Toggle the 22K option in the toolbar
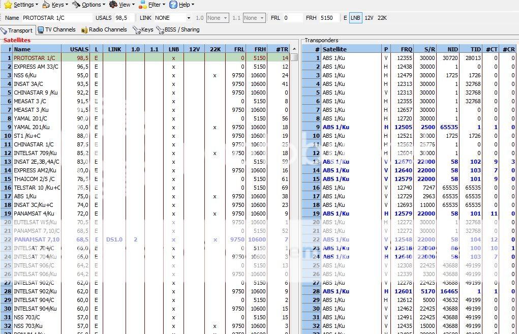Screen dimensions: 519x334 tap(382, 18)
